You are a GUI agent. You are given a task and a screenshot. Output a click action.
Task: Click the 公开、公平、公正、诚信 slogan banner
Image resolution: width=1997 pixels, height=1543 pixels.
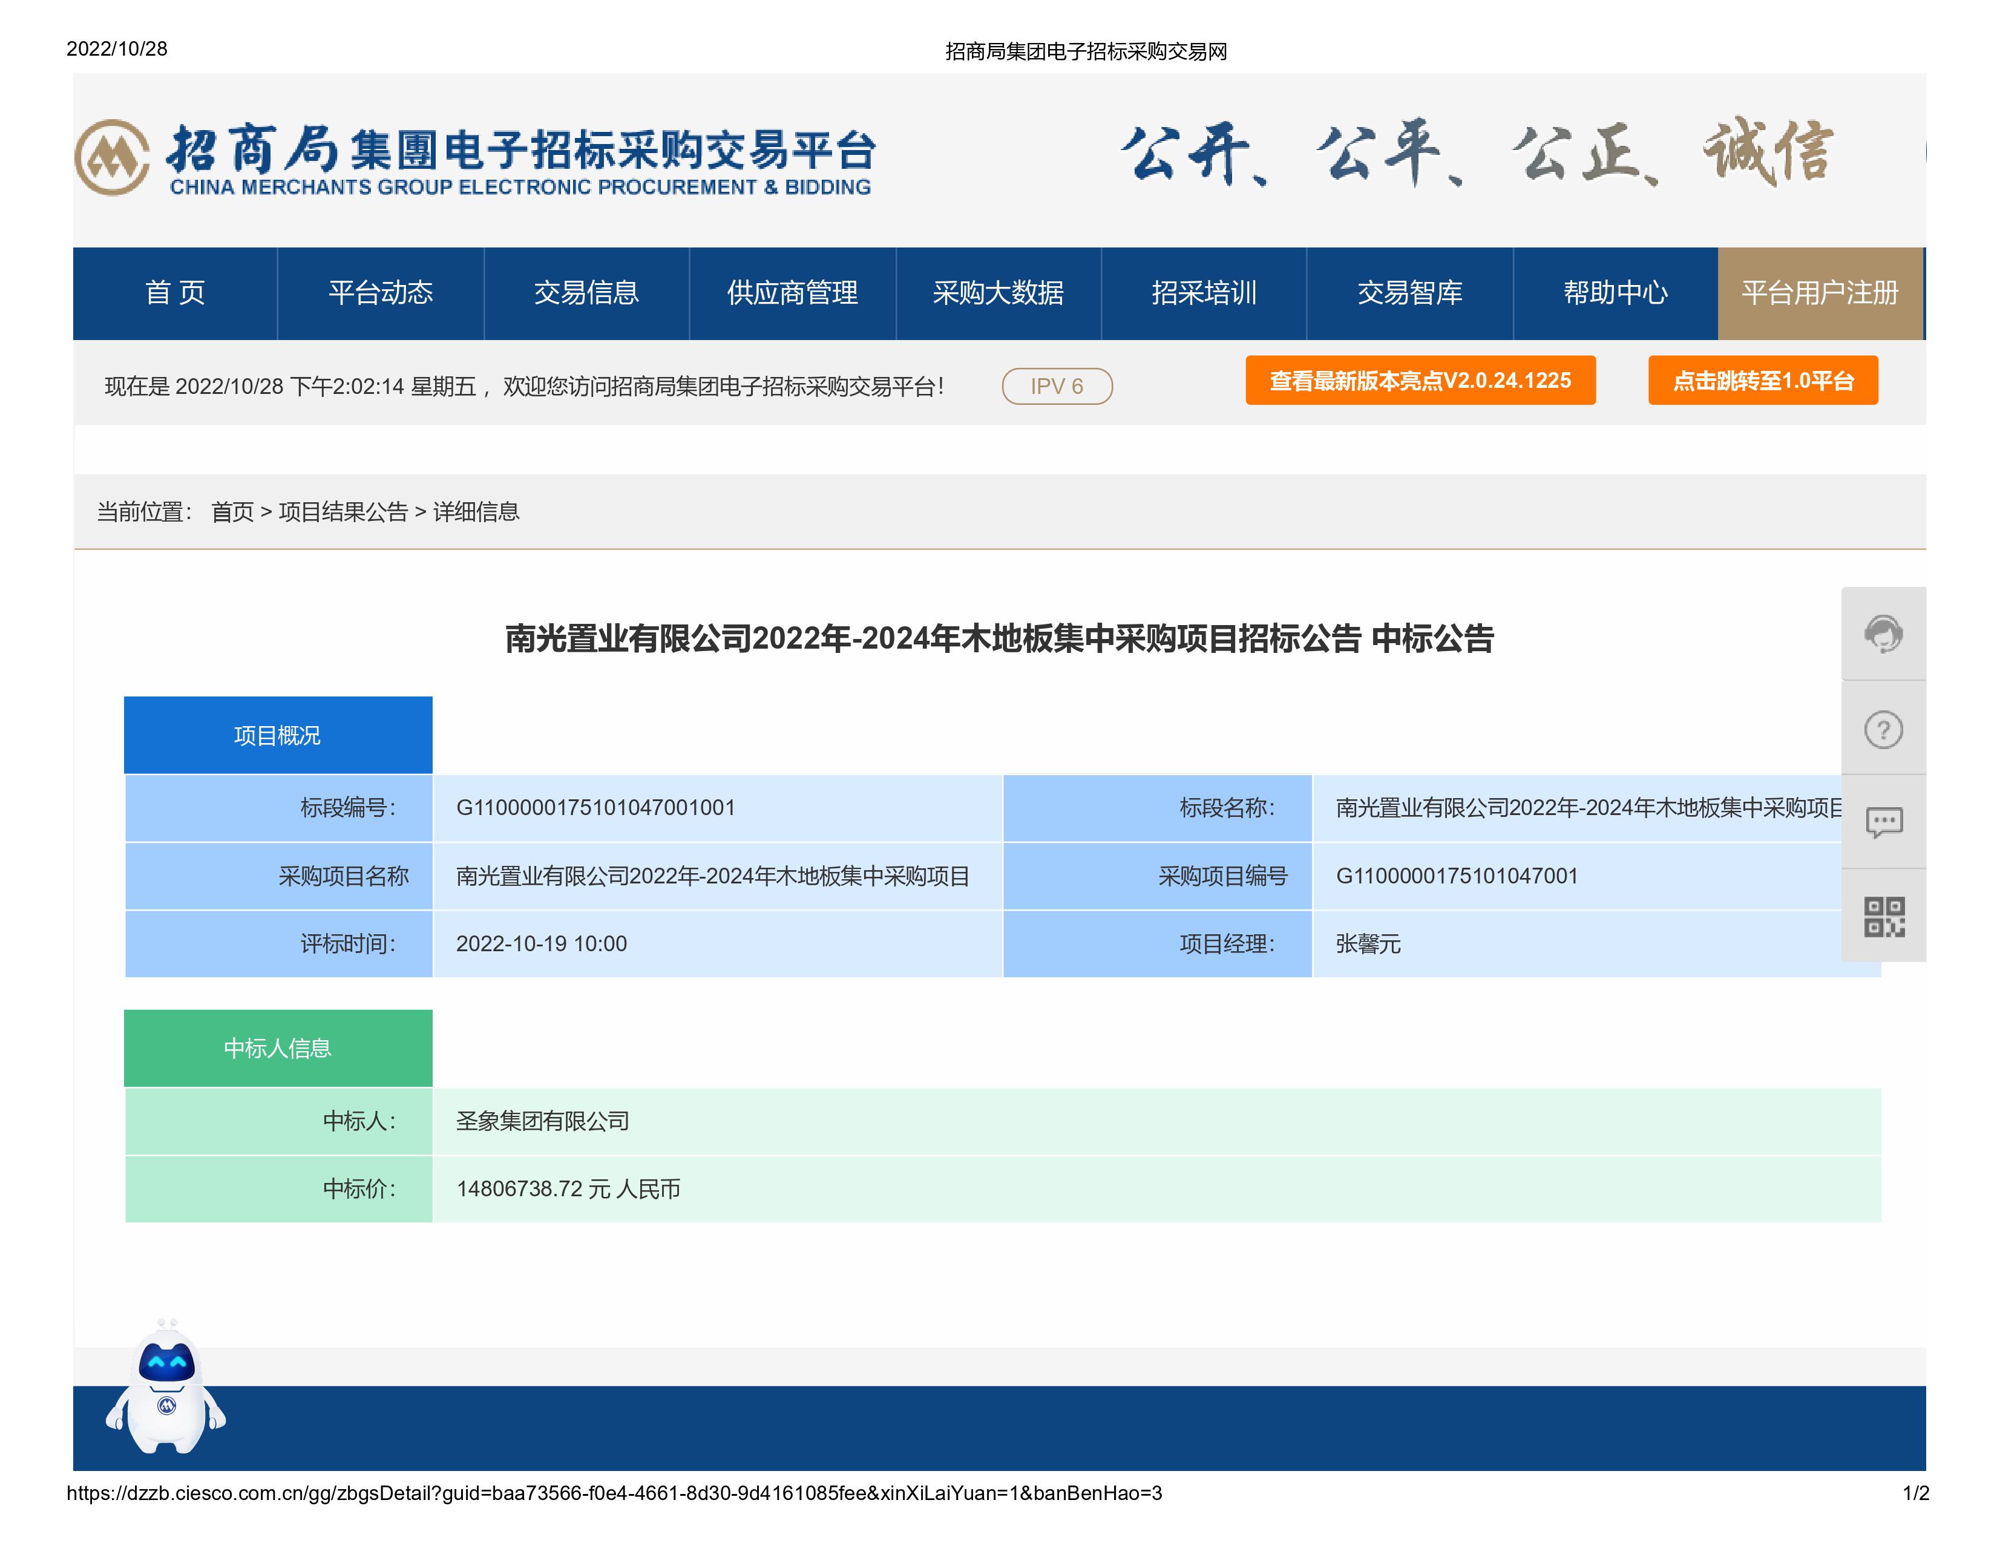coord(1477,152)
